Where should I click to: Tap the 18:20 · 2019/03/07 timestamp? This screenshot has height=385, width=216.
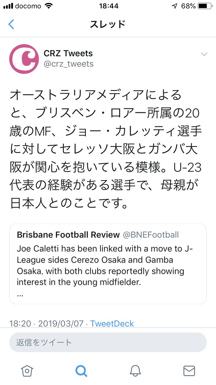(48, 324)
